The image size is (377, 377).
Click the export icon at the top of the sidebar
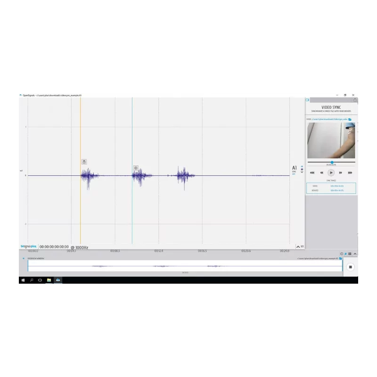coord(355,100)
